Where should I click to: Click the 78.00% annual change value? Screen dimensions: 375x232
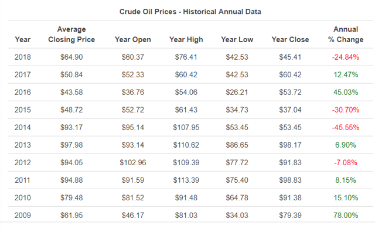click(346, 215)
